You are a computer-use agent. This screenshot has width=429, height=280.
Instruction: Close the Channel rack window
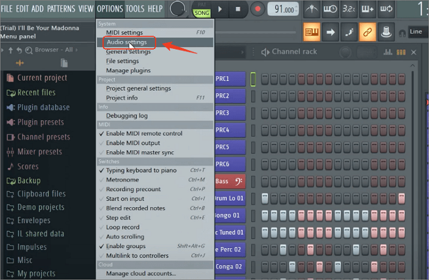click(x=414, y=52)
